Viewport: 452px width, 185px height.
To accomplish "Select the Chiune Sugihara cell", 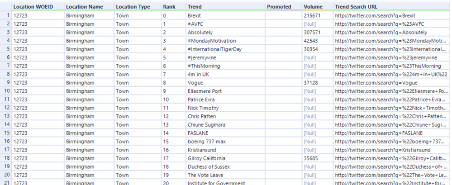I will 225,124.
